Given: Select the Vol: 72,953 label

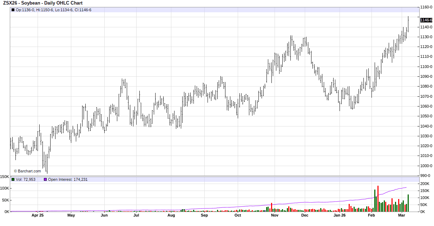Looking at the screenshot, I should click(26, 179).
